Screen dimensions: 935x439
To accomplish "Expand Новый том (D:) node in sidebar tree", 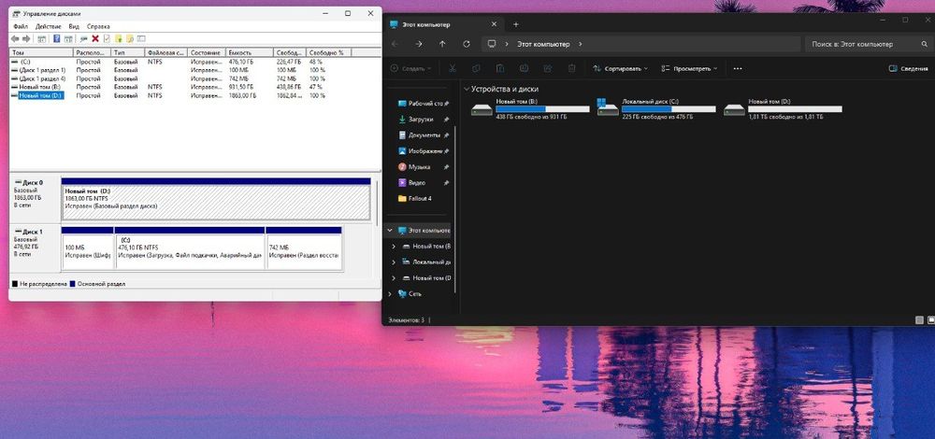I will pyautogui.click(x=393, y=278).
